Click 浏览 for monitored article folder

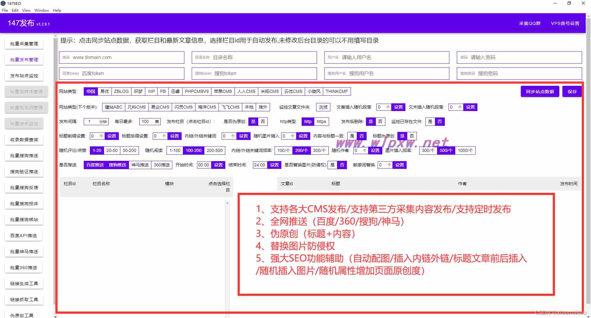pyautogui.click(x=323, y=107)
